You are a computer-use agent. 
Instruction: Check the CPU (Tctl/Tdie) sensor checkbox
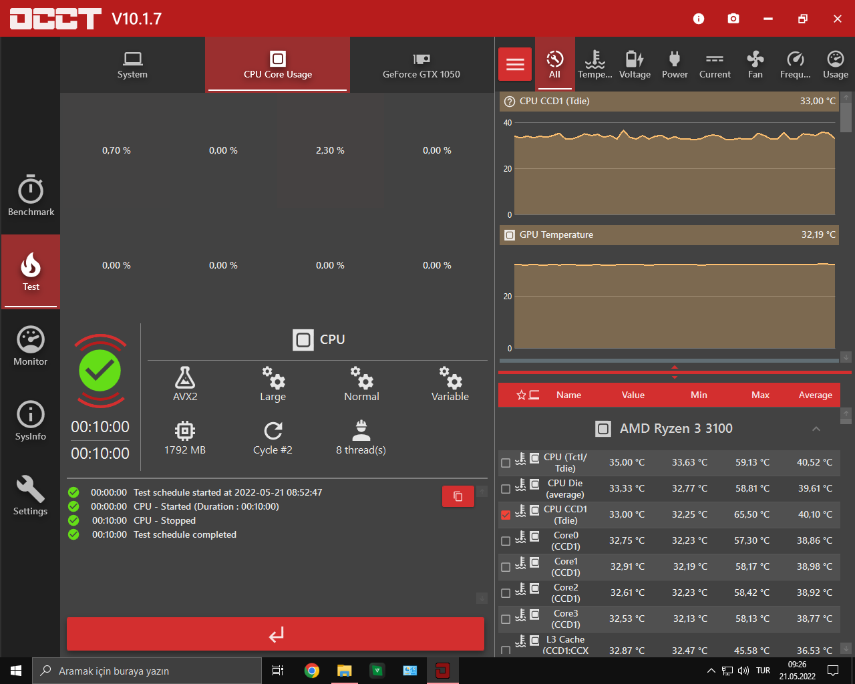506,463
